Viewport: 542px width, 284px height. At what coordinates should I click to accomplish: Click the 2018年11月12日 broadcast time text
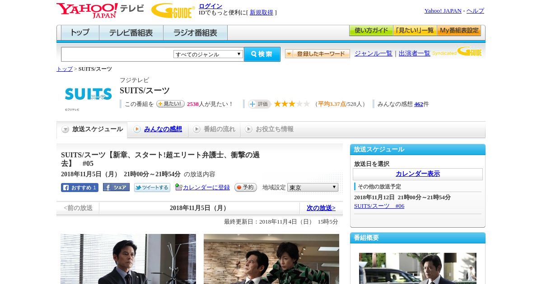[x=402, y=197]
